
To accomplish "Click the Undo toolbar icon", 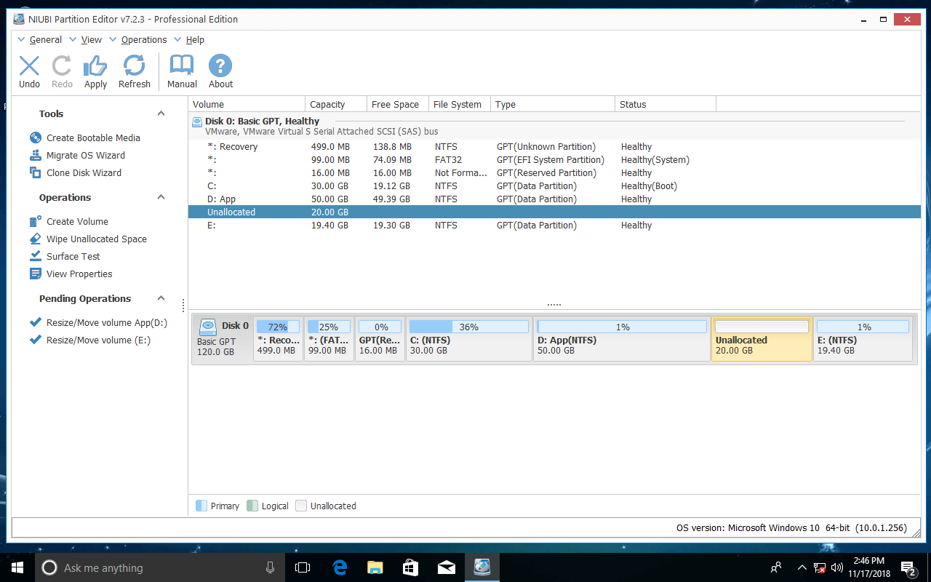I will point(29,66).
